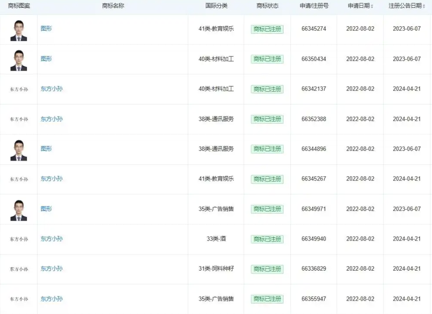Open the 图形 trademark under 38类-通讯服务
This screenshot has width=432, height=314.
coord(46,149)
